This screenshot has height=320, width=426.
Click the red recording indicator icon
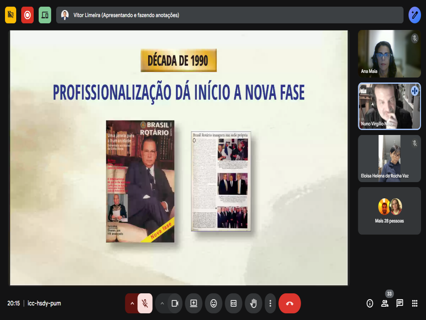[27, 15]
